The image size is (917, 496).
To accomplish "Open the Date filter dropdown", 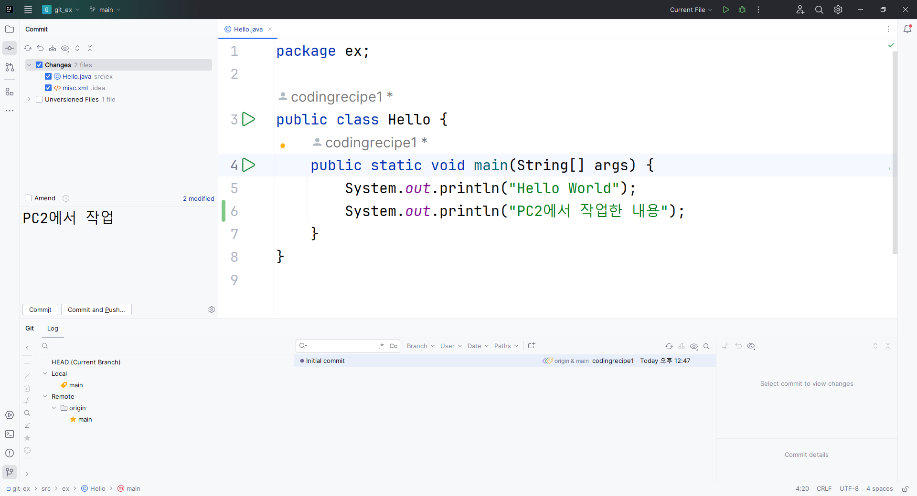I will click(478, 346).
